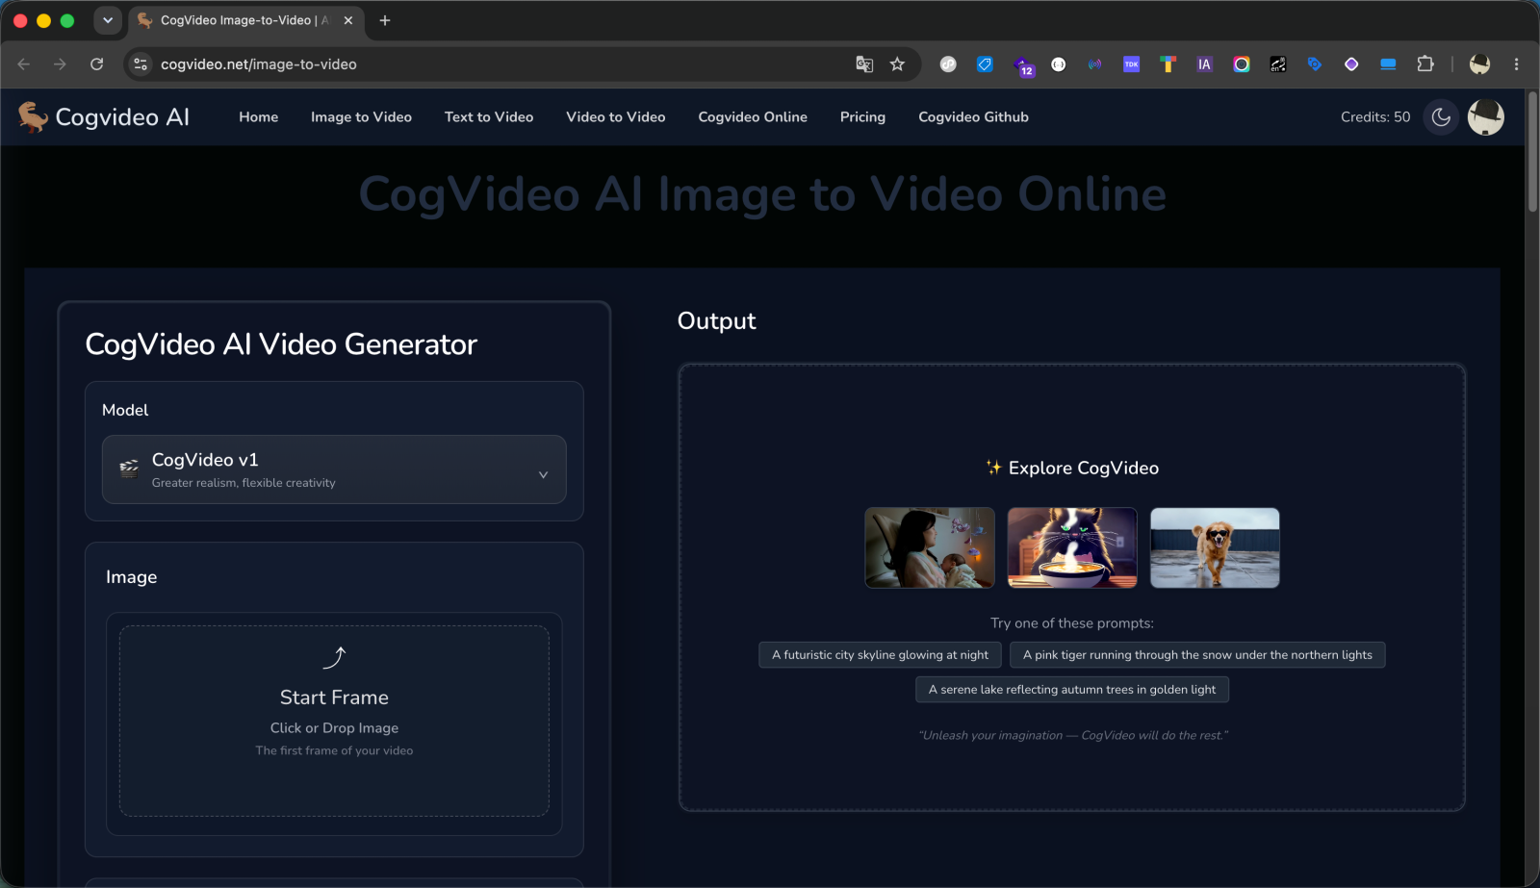Reload the page with refresh icon

click(97, 64)
